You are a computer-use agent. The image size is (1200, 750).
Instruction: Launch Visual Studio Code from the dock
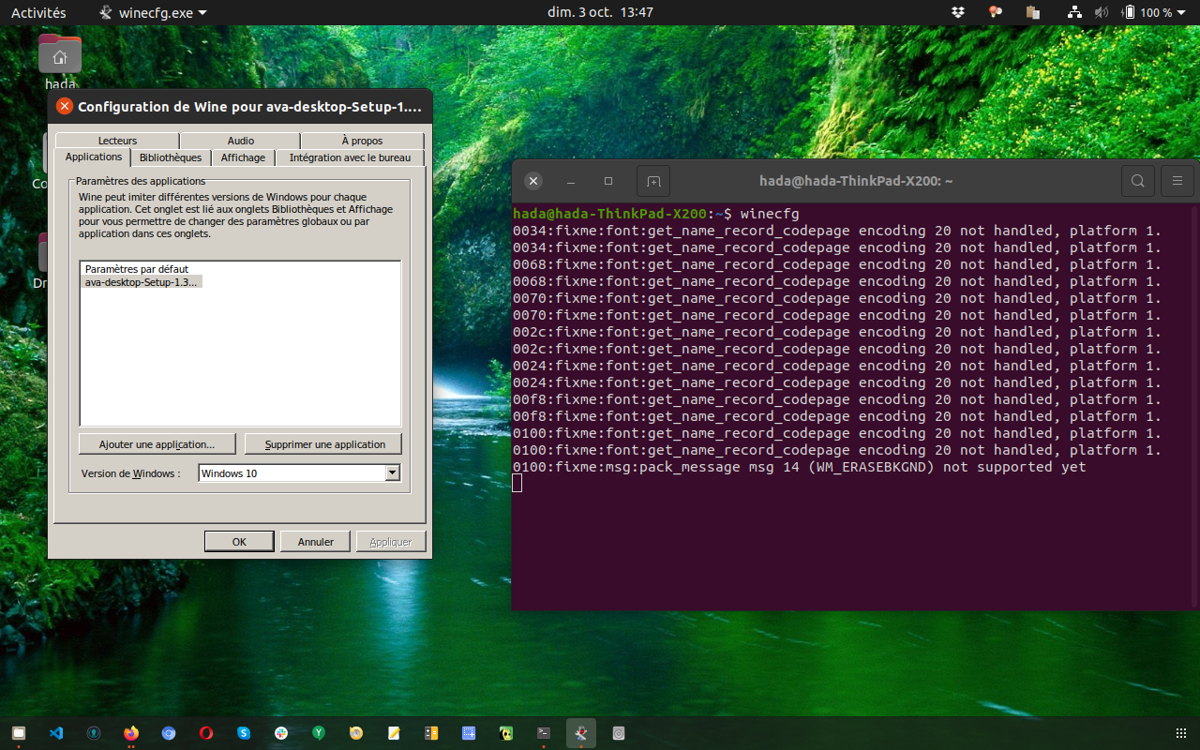point(56,733)
